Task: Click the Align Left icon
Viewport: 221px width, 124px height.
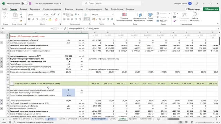Action: click(64, 19)
